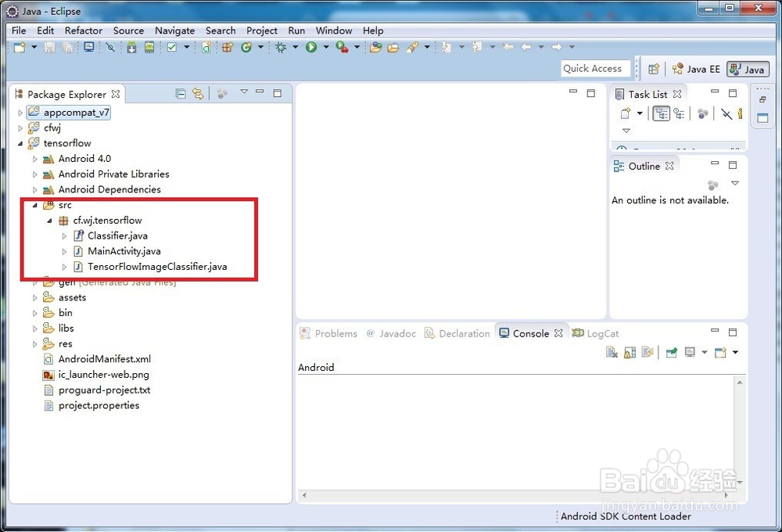Click Collapse All in Package Explorer
Screen dimensions: 782x532
[181, 93]
